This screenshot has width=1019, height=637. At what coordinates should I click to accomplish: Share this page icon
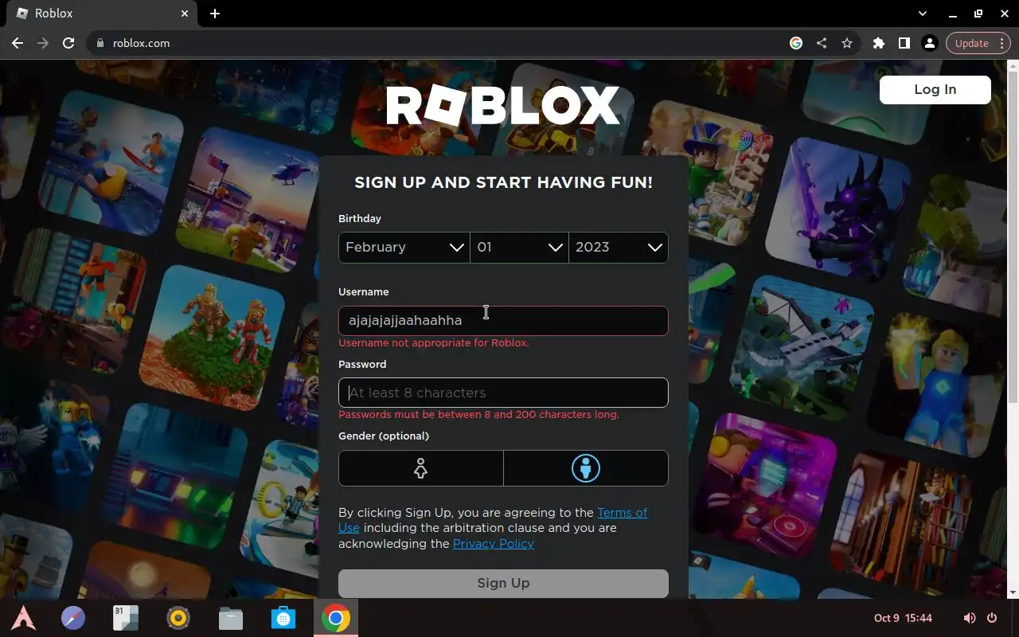822,43
